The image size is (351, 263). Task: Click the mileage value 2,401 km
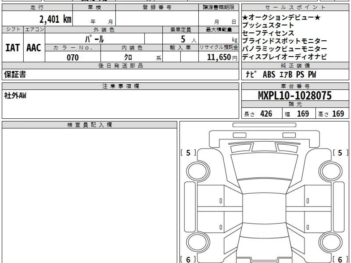click(x=56, y=19)
